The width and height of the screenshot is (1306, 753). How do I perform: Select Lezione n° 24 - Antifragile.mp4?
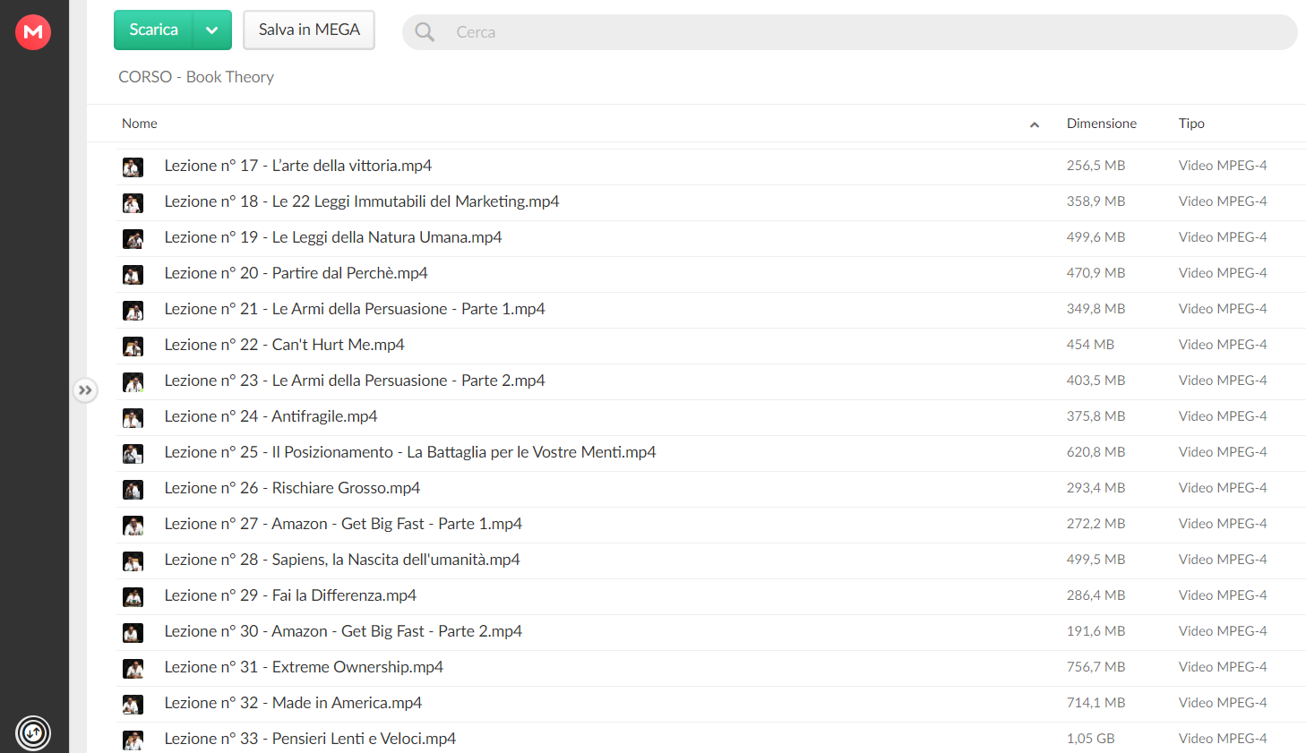(271, 416)
